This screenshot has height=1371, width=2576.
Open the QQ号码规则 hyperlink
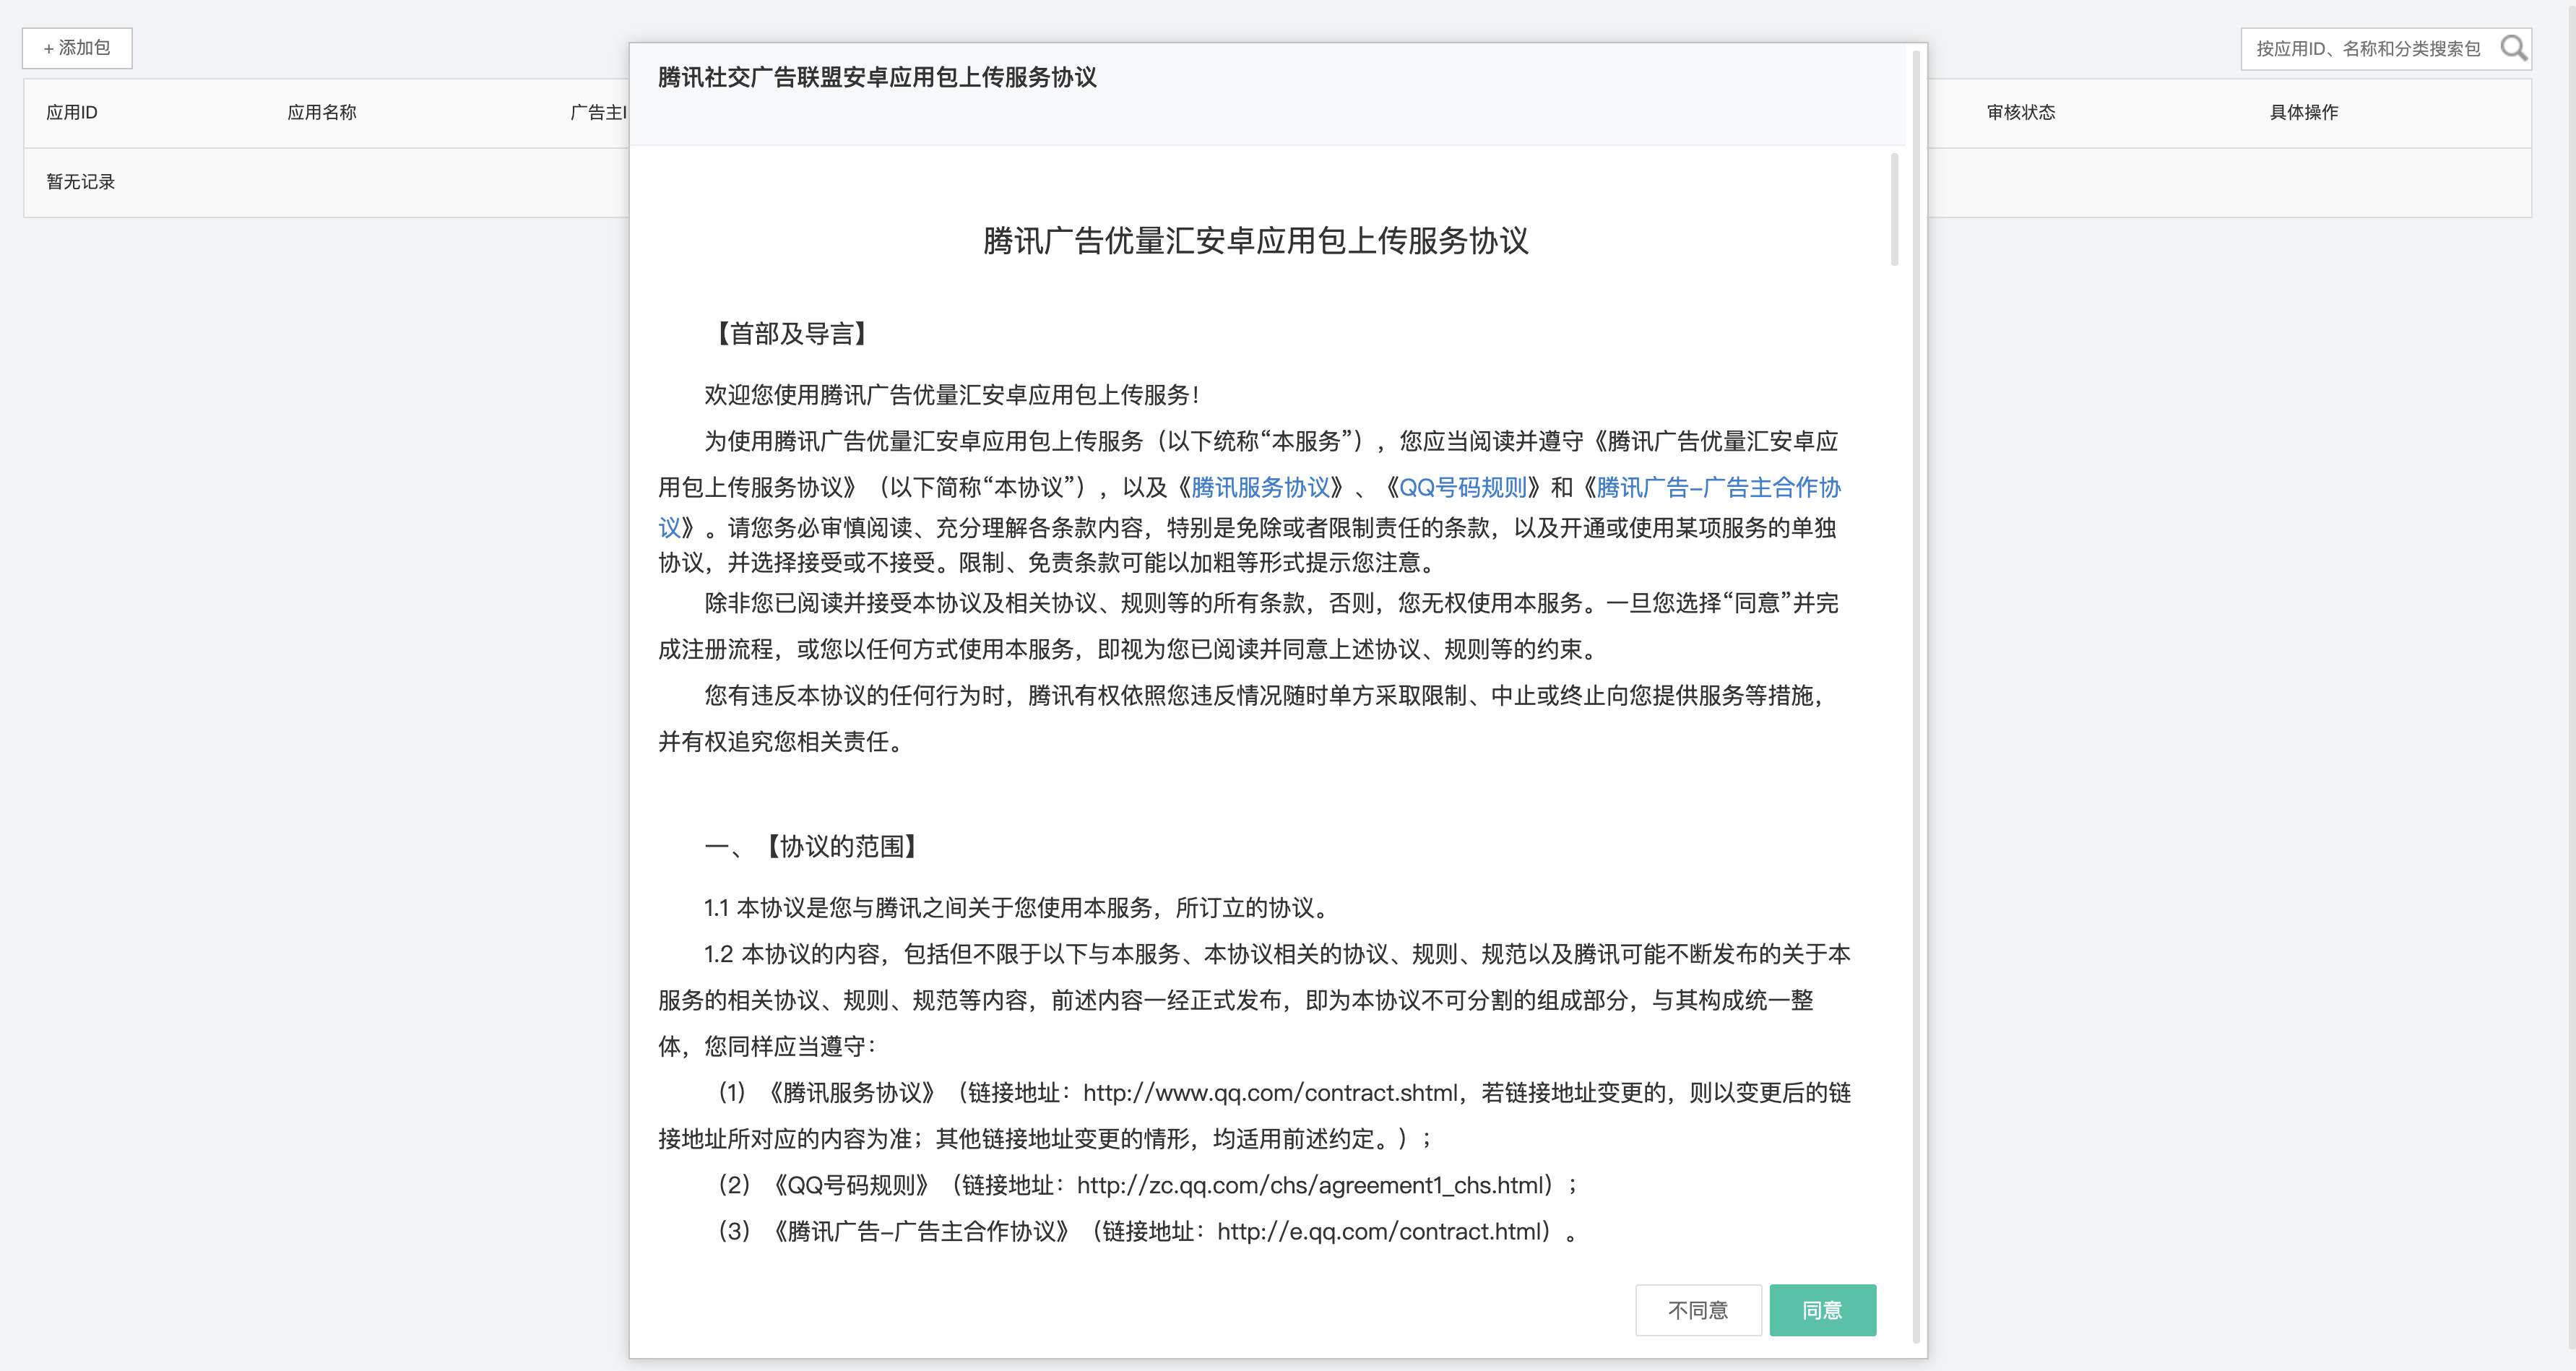(1463, 488)
